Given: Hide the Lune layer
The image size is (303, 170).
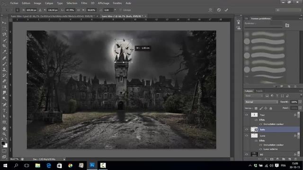Looking at the screenshot, I should pyautogui.click(x=247, y=136).
